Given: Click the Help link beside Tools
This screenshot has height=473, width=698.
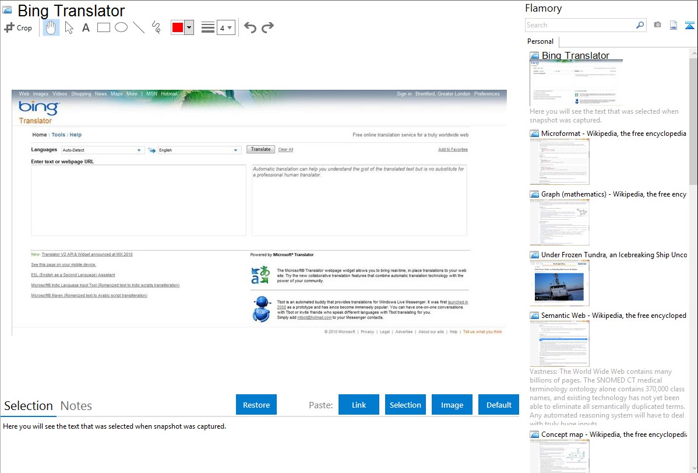Looking at the screenshot, I should point(76,135).
